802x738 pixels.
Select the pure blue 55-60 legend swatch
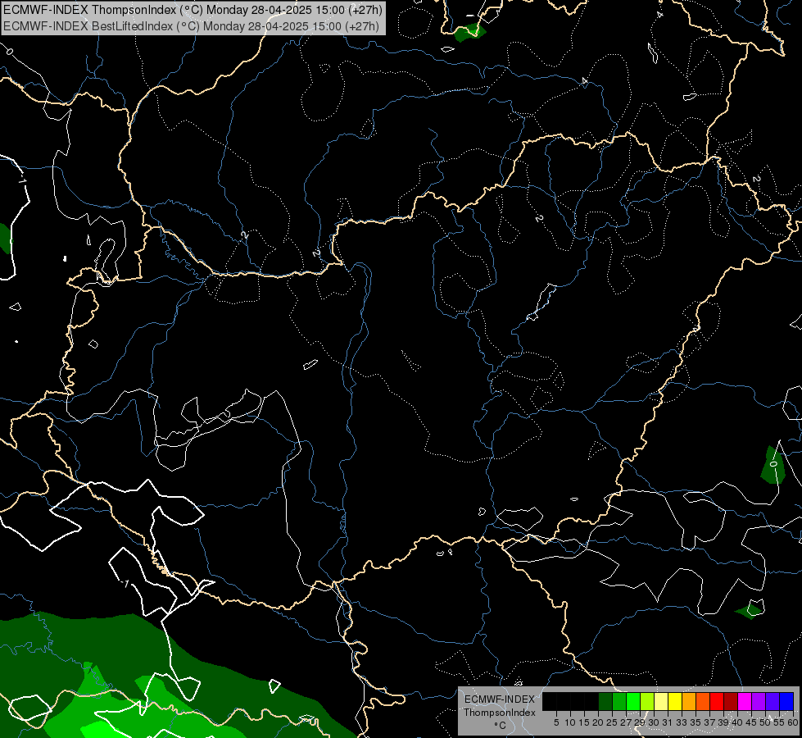tap(786, 701)
